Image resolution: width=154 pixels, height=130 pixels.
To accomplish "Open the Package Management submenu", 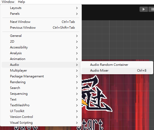I will pos(41,76).
